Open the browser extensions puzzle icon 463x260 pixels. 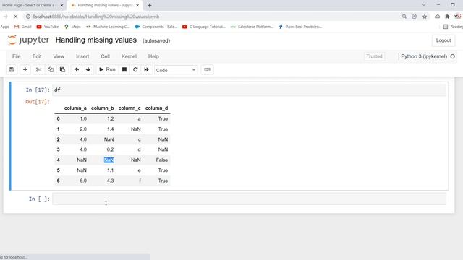[447, 17]
